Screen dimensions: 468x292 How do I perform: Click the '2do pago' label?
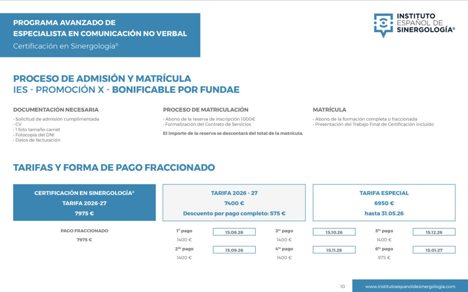point(184,249)
